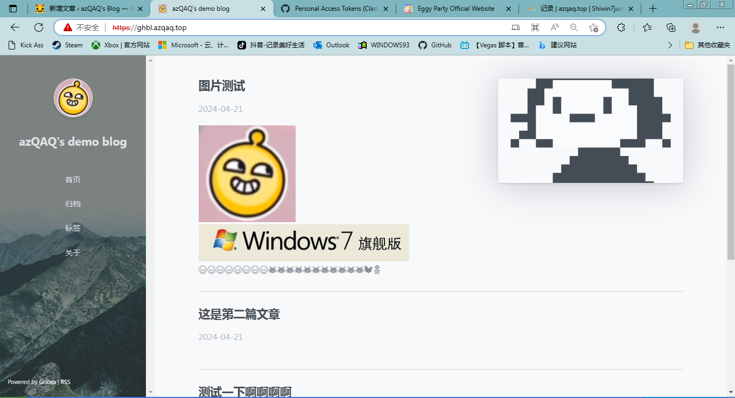
Task: Create a QR code for this page
Action: 535,27
